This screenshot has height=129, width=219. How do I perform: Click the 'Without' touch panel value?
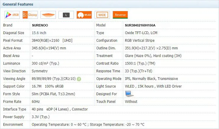[x=131, y=101]
